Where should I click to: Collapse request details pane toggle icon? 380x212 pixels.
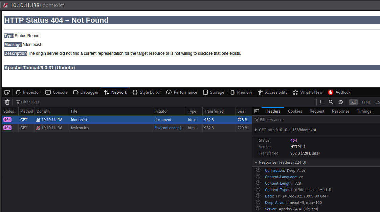(x=257, y=111)
